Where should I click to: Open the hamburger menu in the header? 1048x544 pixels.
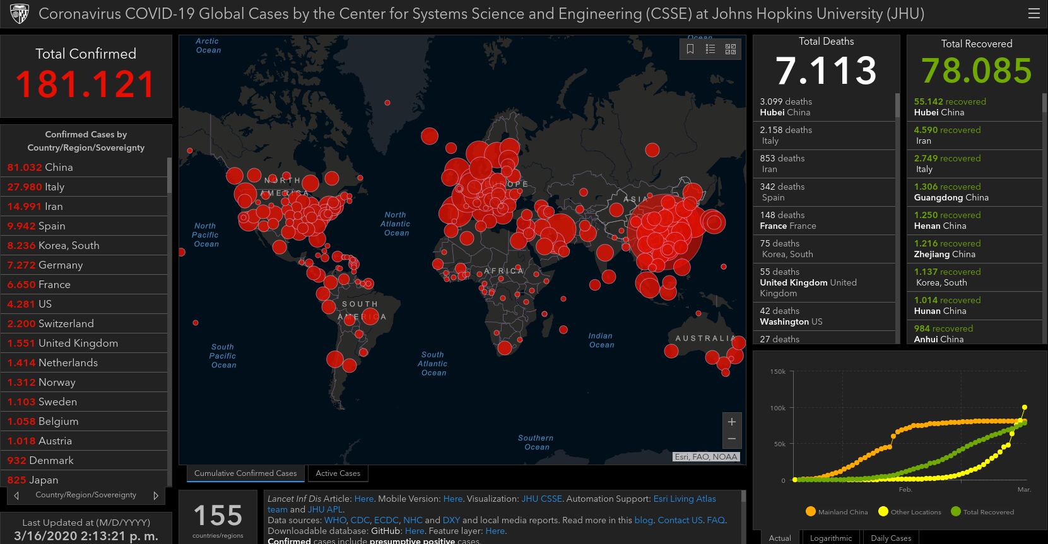[x=1033, y=14]
